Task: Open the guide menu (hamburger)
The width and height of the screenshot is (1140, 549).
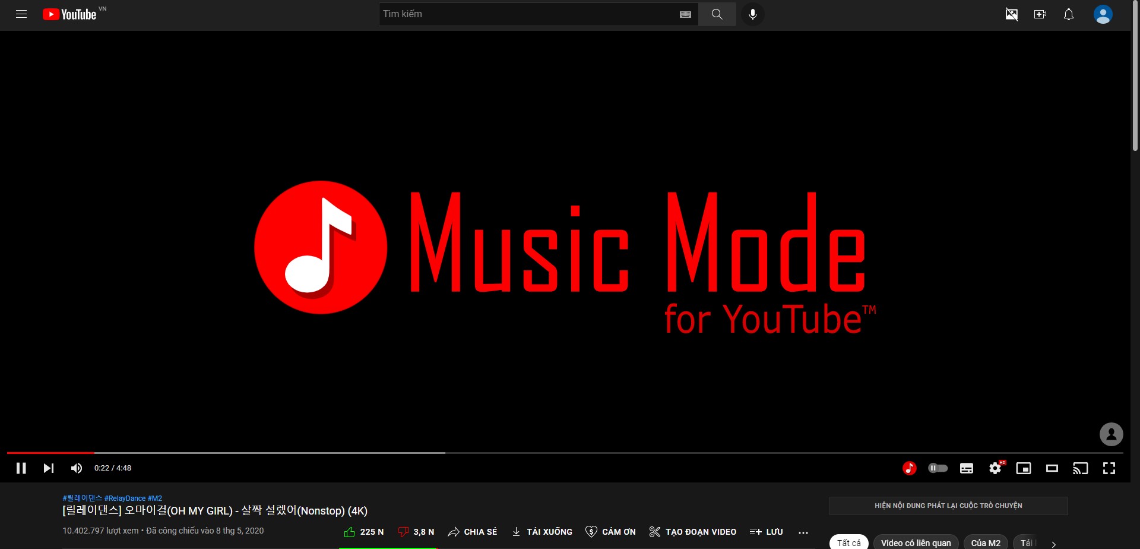Action: click(22, 14)
